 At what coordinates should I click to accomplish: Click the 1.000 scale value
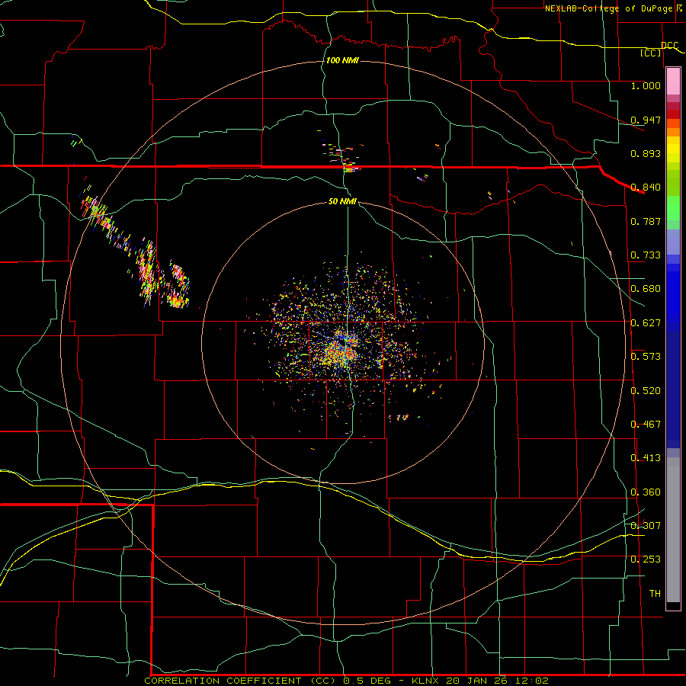point(646,85)
